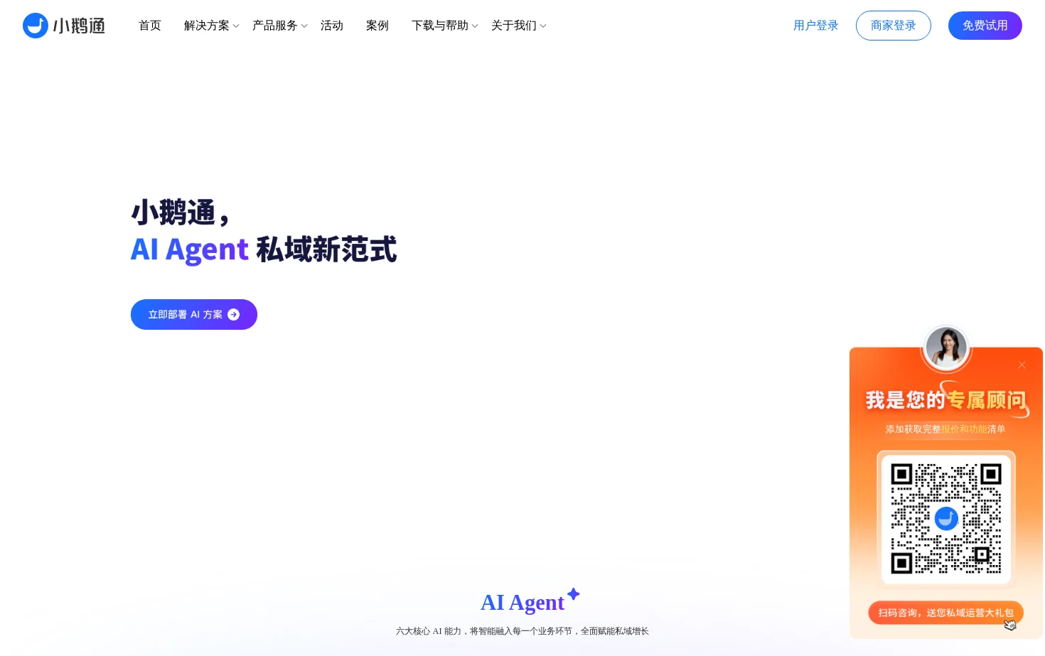Go to the 活动 page

coord(332,26)
